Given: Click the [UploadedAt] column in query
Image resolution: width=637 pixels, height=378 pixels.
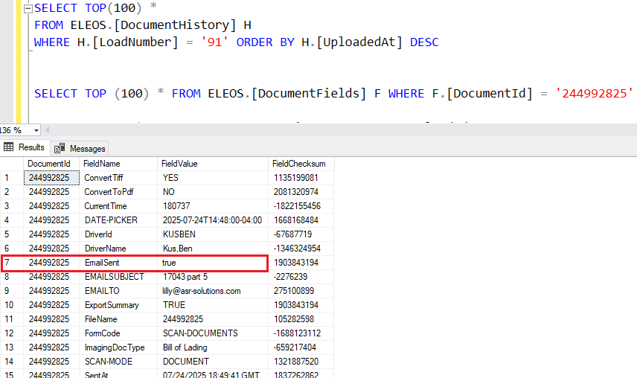Looking at the screenshot, I should coord(359,42).
